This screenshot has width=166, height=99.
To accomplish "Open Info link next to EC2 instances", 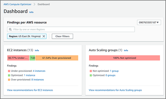I will [x=37, y=50].
